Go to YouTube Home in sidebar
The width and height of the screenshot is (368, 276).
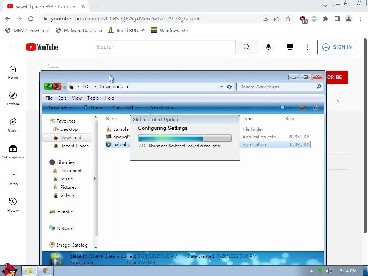(x=13, y=72)
